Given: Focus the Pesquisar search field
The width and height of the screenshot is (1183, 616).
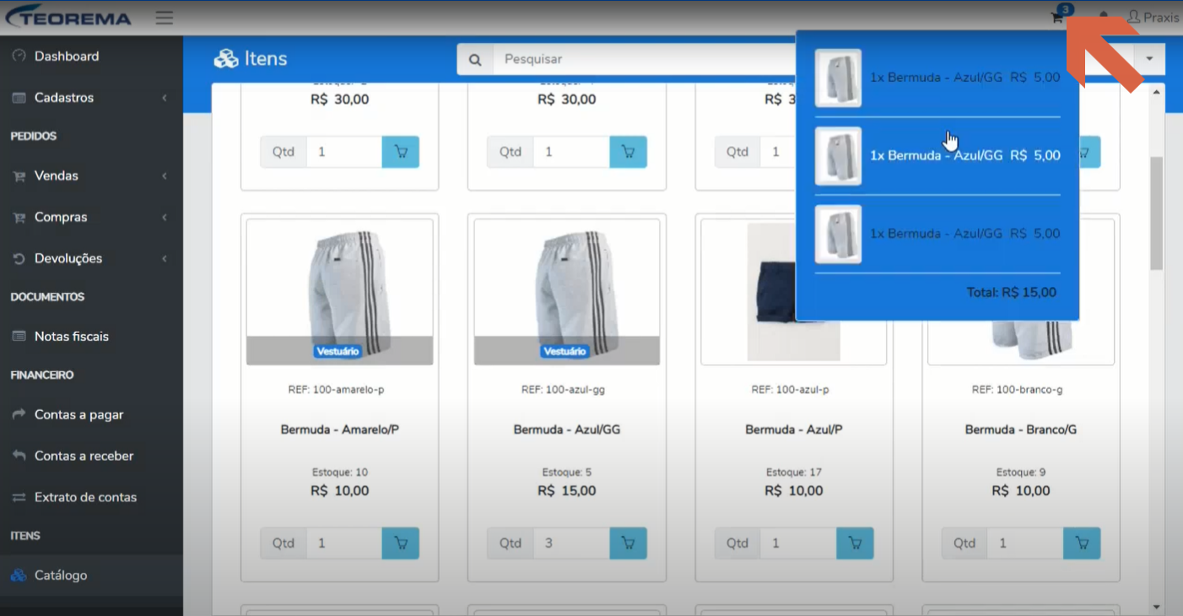Looking at the screenshot, I should [x=644, y=60].
